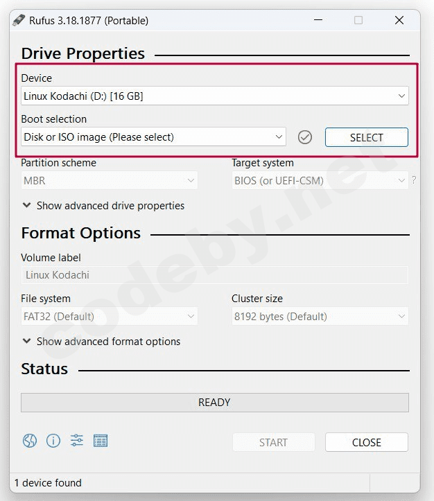The width and height of the screenshot is (434, 501).
Task: Click the 'Boot selection' label
Action: click(53, 119)
